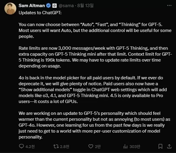Click the 8월 13일 post date
176x153 pixels.
[x=85, y=6]
